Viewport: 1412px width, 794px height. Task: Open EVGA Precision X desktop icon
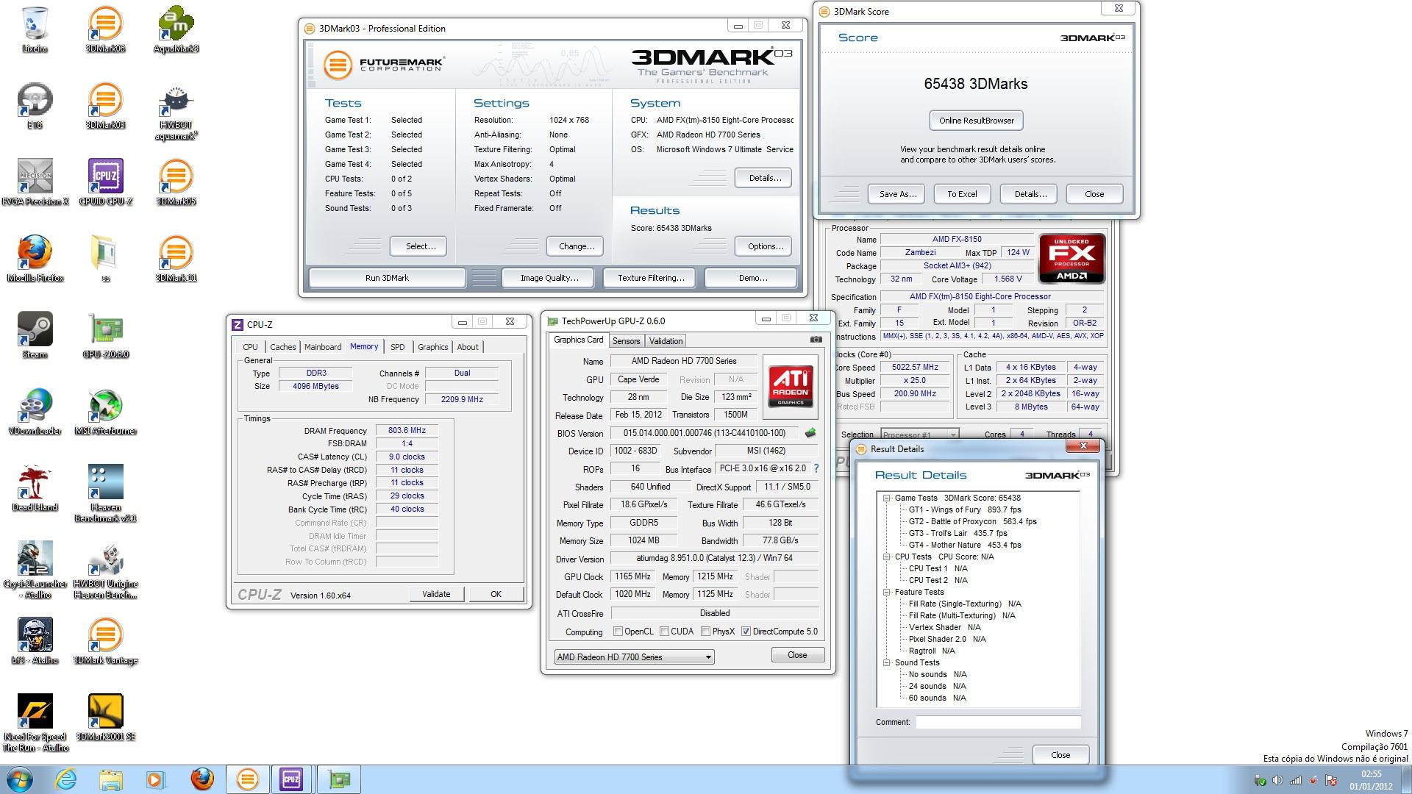(35, 182)
